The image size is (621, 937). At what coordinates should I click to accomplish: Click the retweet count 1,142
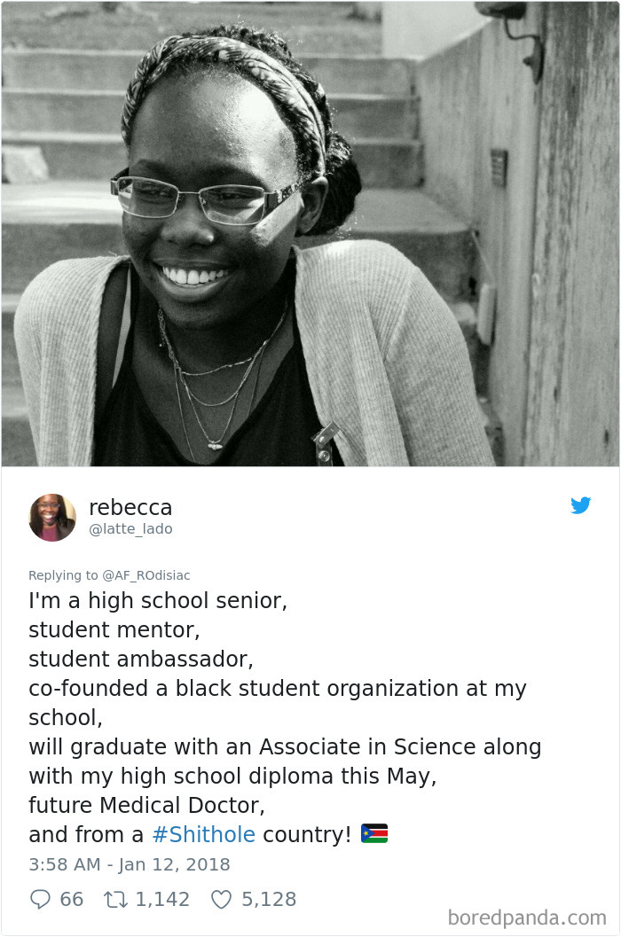point(162,899)
